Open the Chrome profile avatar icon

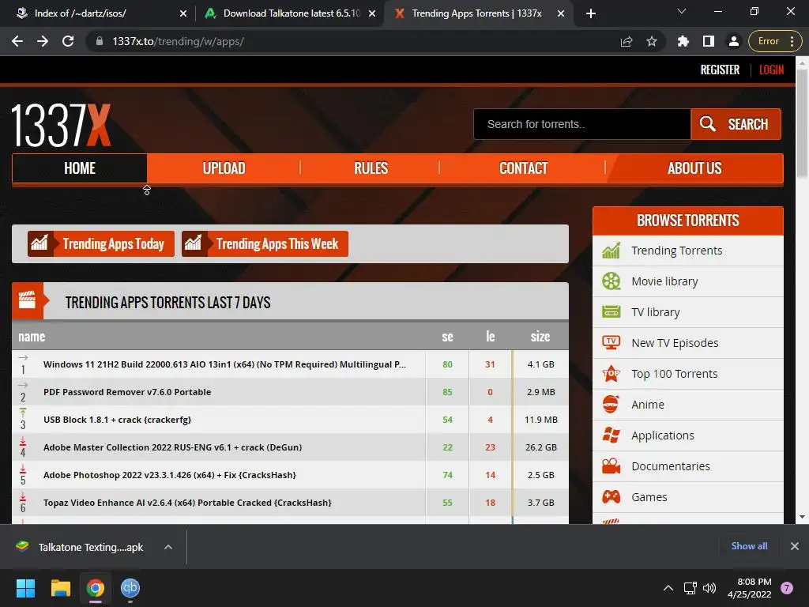coord(733,41)
